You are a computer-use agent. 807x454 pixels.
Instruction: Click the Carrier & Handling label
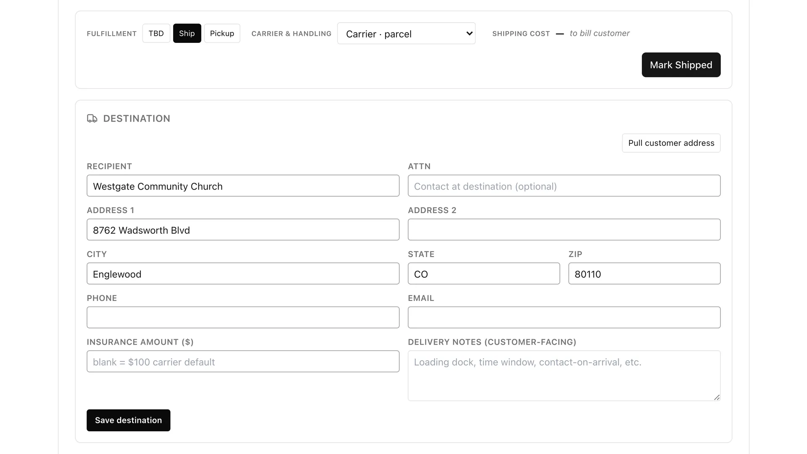click(x=291, y=34)
